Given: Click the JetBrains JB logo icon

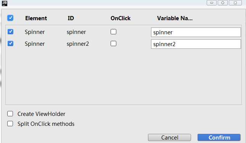Looking at the screenshot, I should click(5, 3).
